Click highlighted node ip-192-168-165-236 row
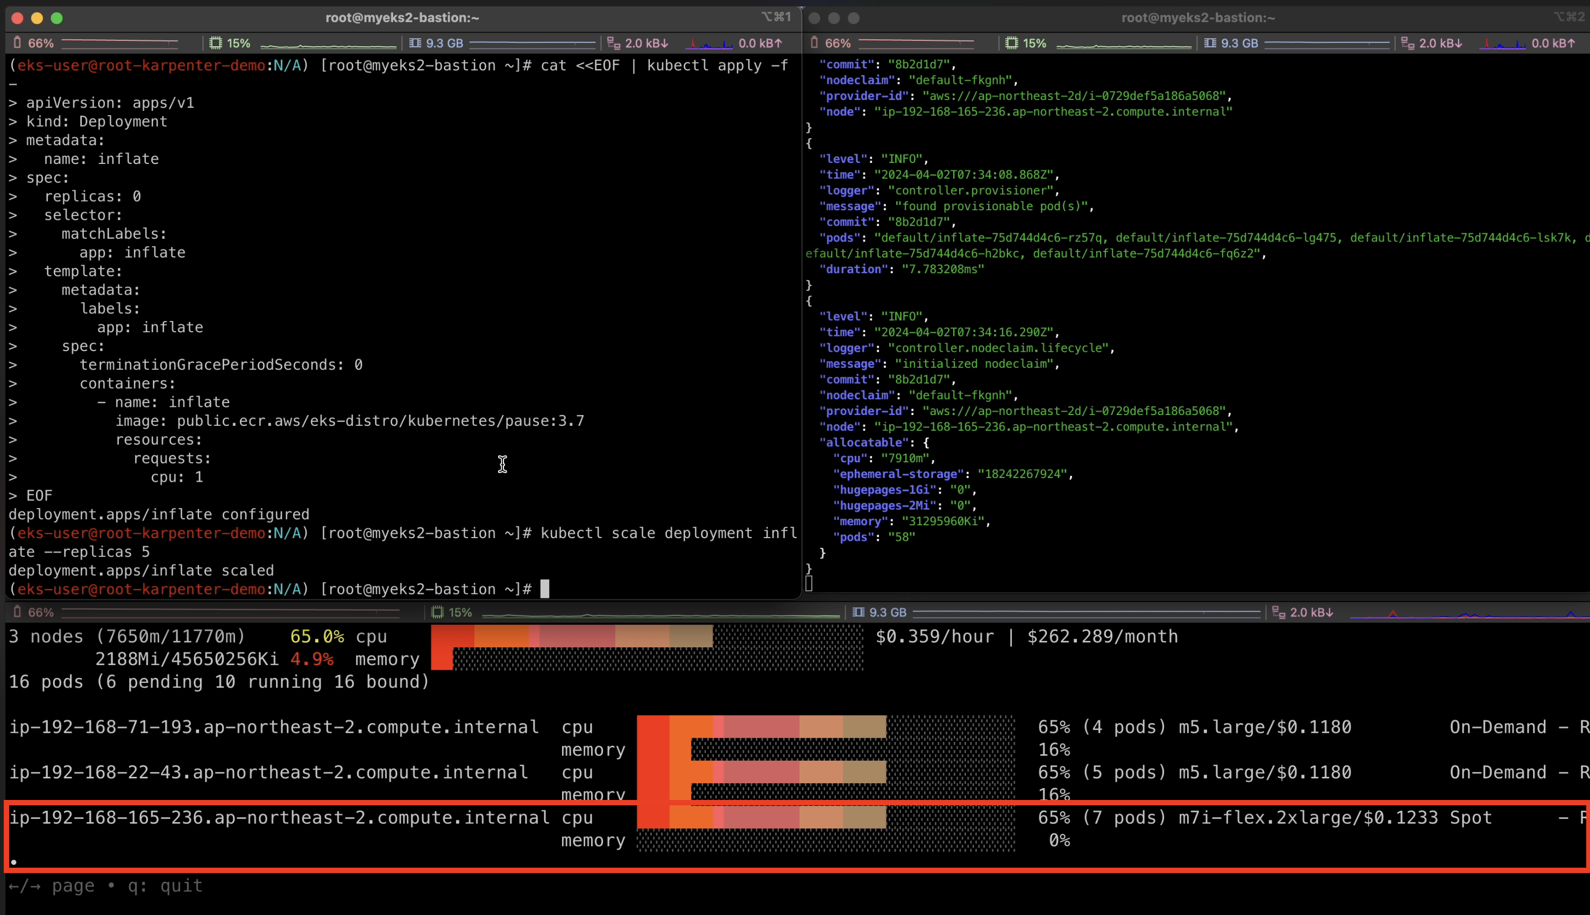Image resolution: width=1590 pixels, height=915 pixels. (x=279, y=817)
